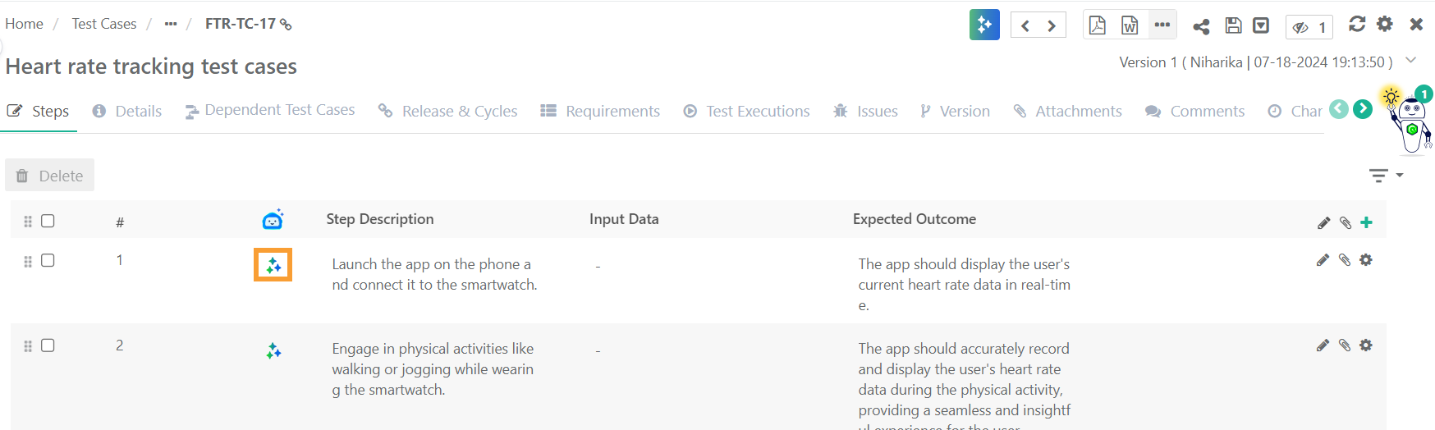
Task: Open the save dropdown box icon
Action: (x=1261, y=25)
